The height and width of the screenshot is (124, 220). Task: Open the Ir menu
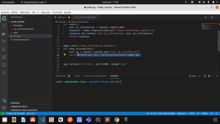click(38, 12)
